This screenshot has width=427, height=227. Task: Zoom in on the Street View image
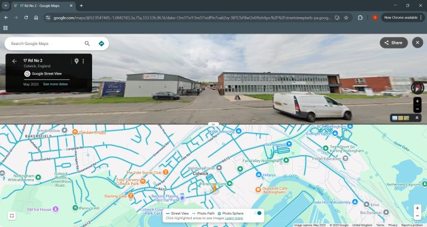[417, 101]
